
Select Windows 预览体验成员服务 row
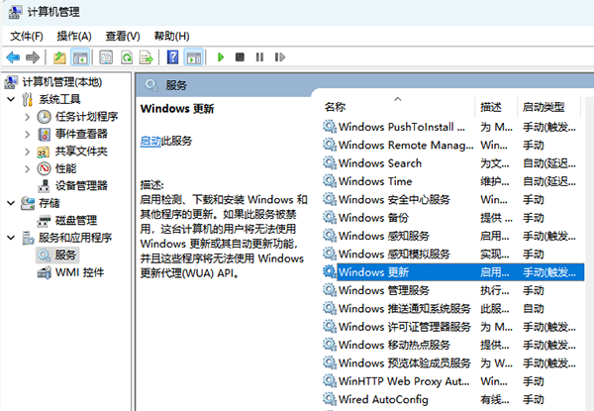(453, 363)
